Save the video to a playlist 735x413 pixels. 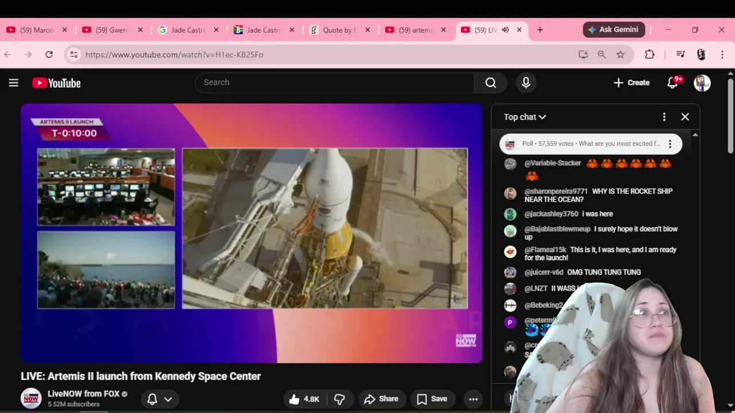pos(432,399)
